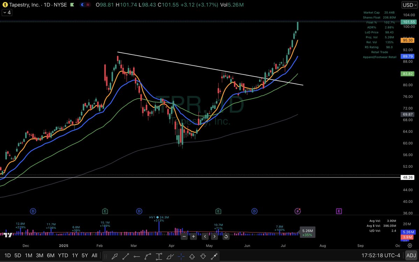Open the earnings marker in February
Viewport: 419px width, 262px height.
click(105, 211)
